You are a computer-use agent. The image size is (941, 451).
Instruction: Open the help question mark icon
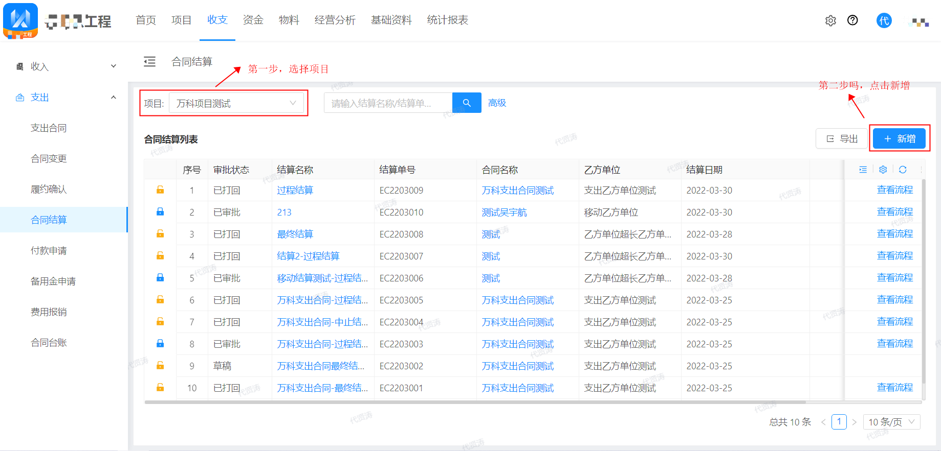(x=852, y=20)
